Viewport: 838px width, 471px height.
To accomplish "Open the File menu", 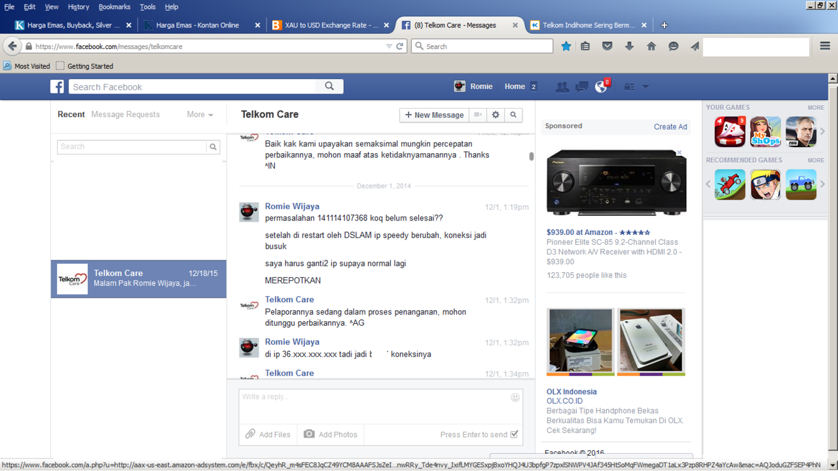I will pos(9,7).
